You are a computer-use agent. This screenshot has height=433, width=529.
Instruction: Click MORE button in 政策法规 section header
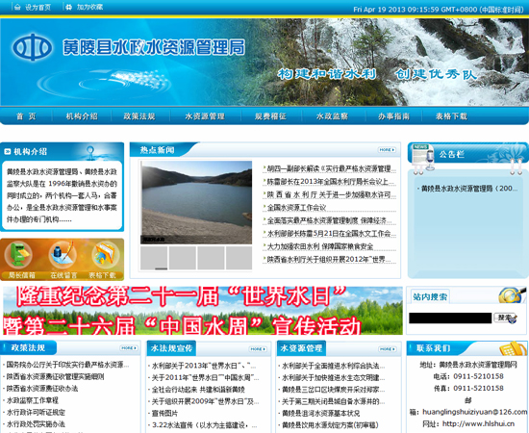coord(129,347)
